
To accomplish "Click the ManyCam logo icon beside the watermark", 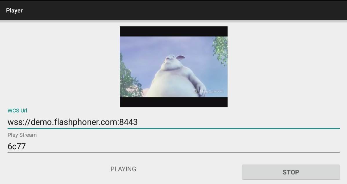I will tap(196, 91).
